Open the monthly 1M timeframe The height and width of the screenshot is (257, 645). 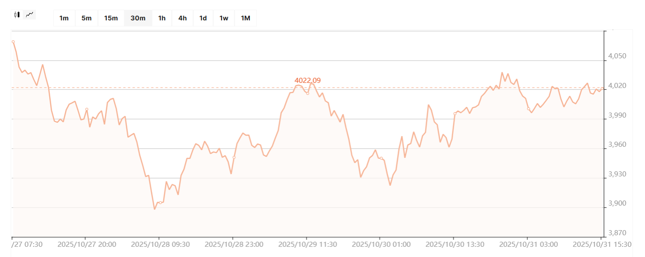246,18
